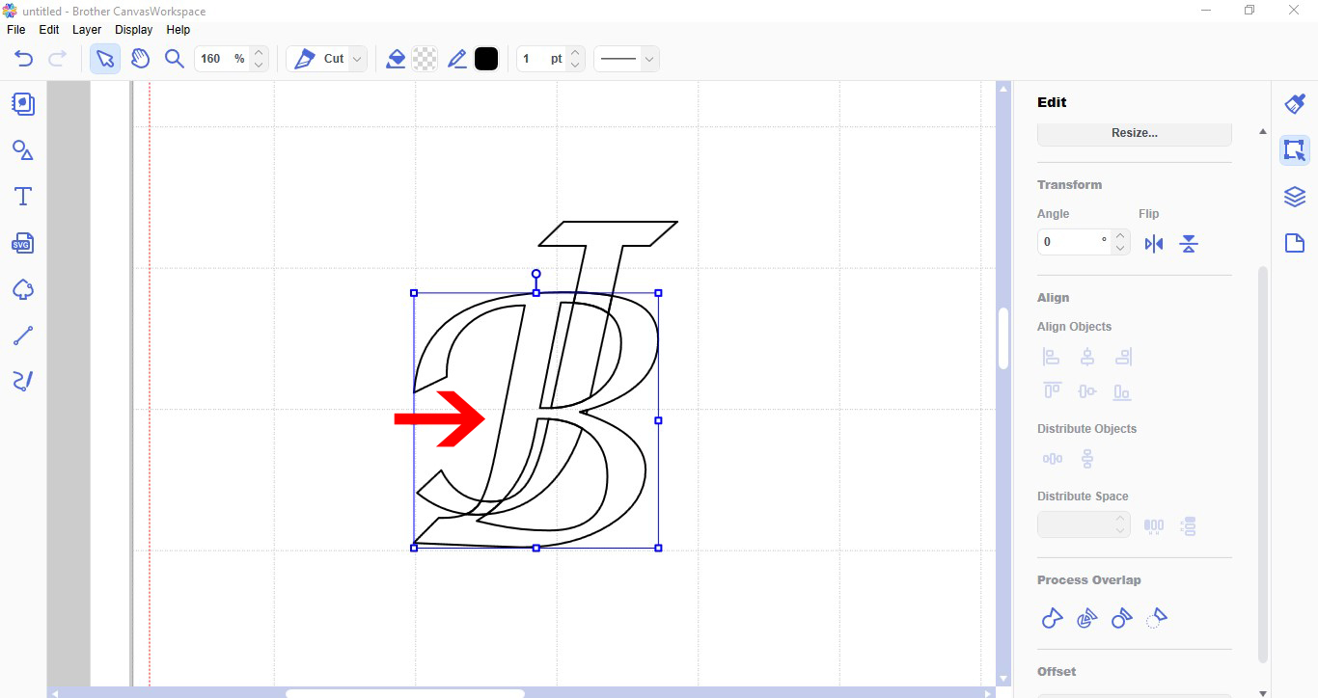Open the Artboard page panel icon
The width and height of the screenshot is (1318, 698).
(x=1295, y=243)
